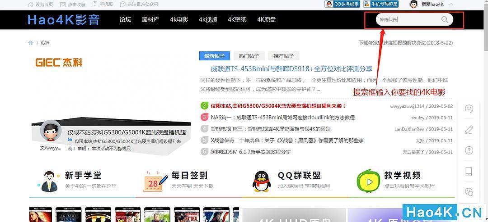This screenshot has height=222, width=488.
Task: Click the green 教学视频 play icon
Action: [x=369, y=181]
